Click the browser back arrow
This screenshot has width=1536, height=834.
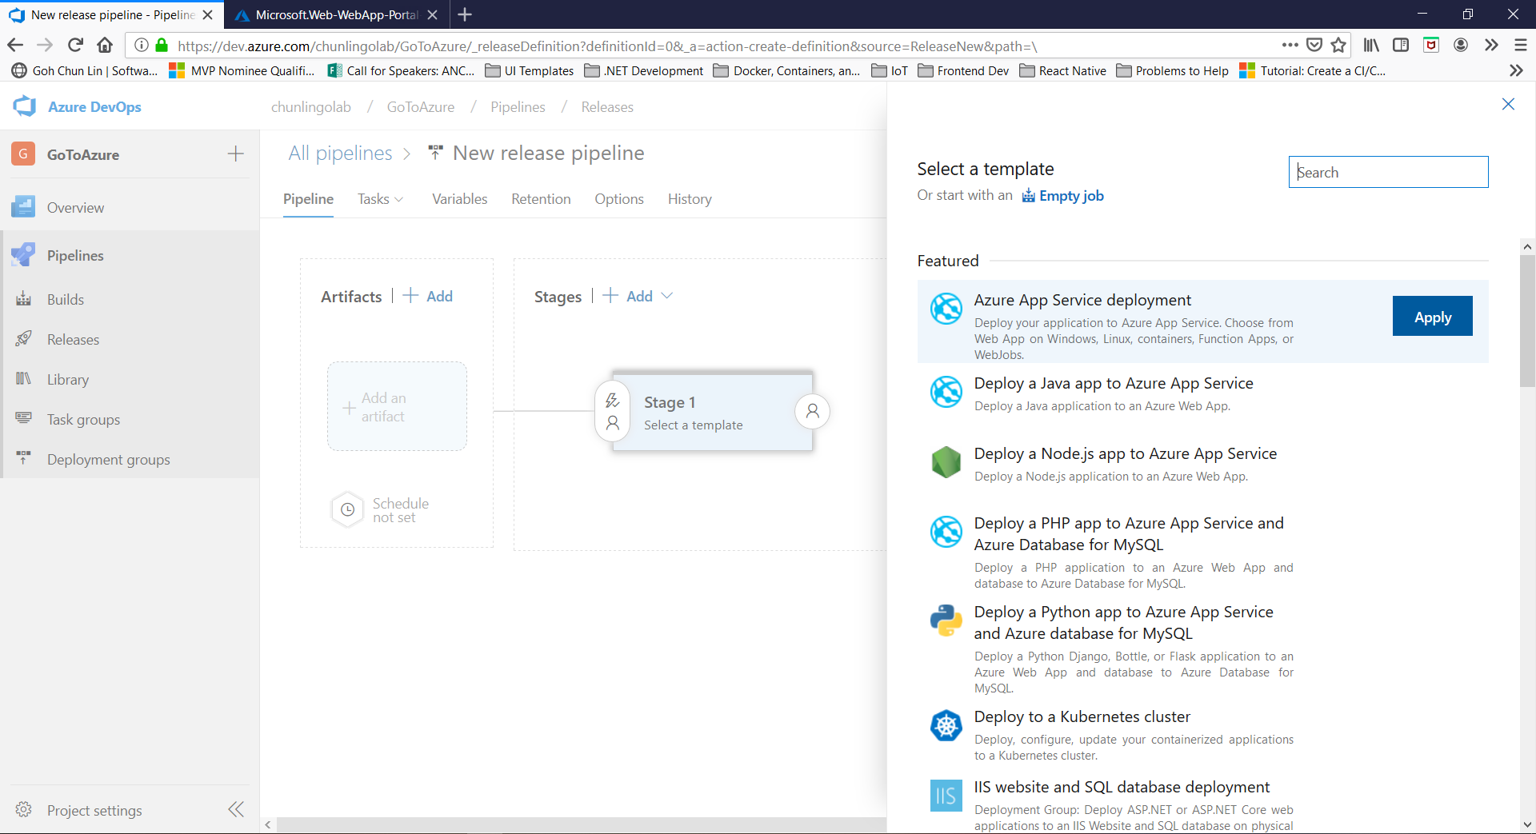[x=15, y=45]
